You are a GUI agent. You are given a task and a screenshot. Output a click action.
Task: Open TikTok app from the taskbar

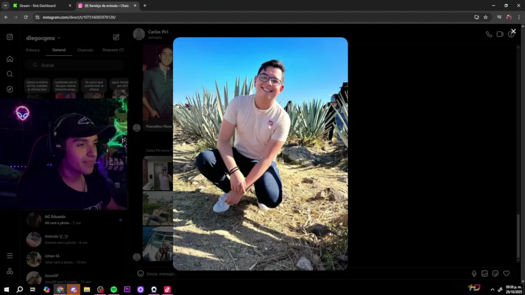click(x=167, y=290)
